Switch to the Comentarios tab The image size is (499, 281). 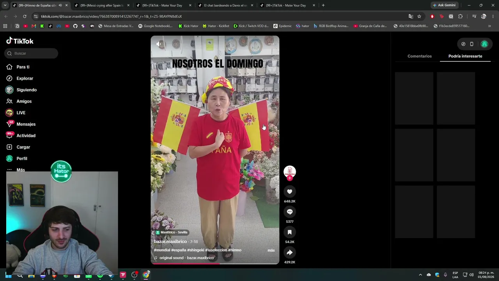419,56
